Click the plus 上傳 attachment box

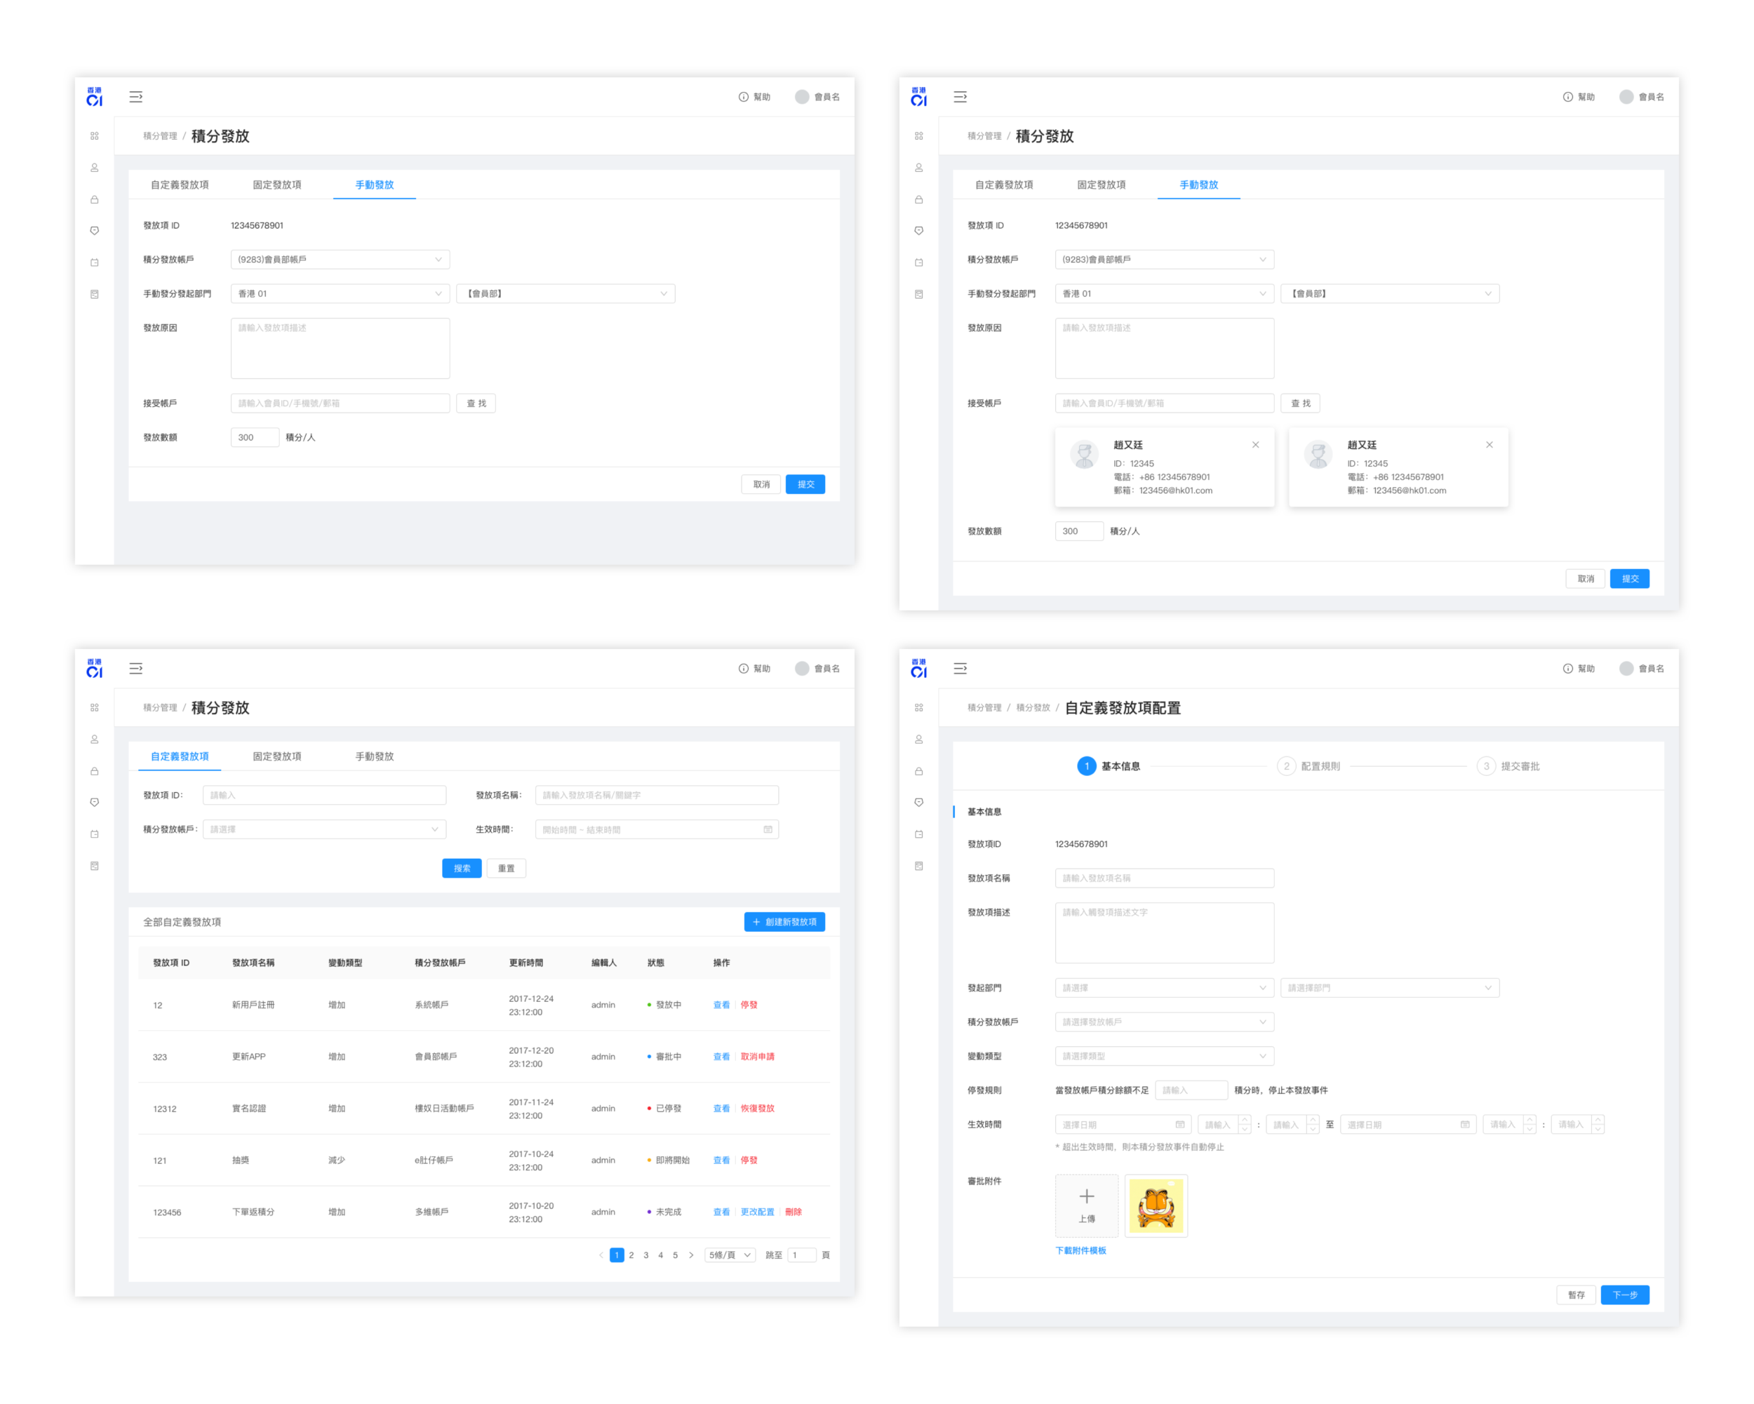point(1086,1205)
